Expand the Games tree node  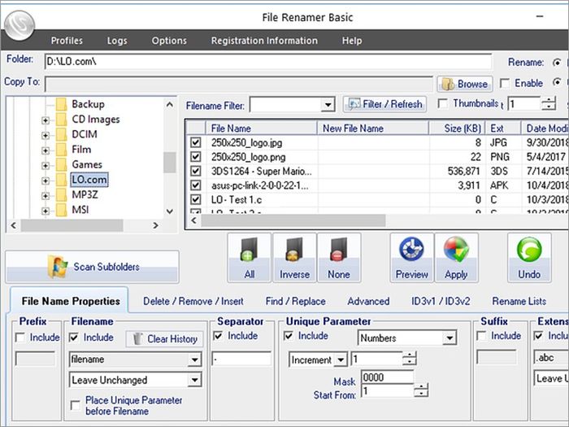pyautogui.click(x=46, y=166)
